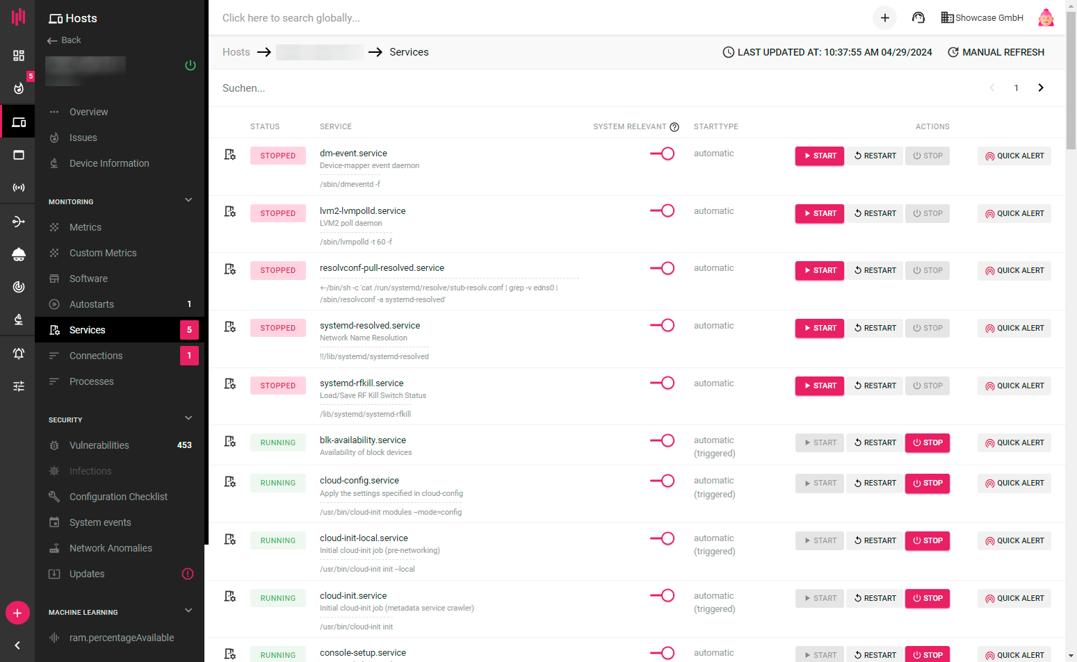Toggle system relevant for cloud-config.service
This screenshot has height=662, width=1077.
coord(663,481)
